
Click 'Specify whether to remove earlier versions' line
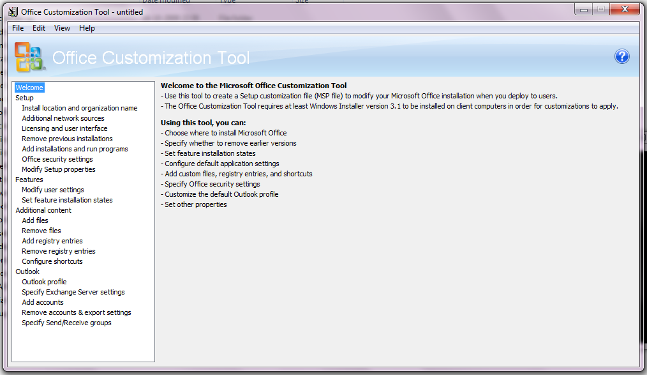pyautogui.click(x=228, y=143)
